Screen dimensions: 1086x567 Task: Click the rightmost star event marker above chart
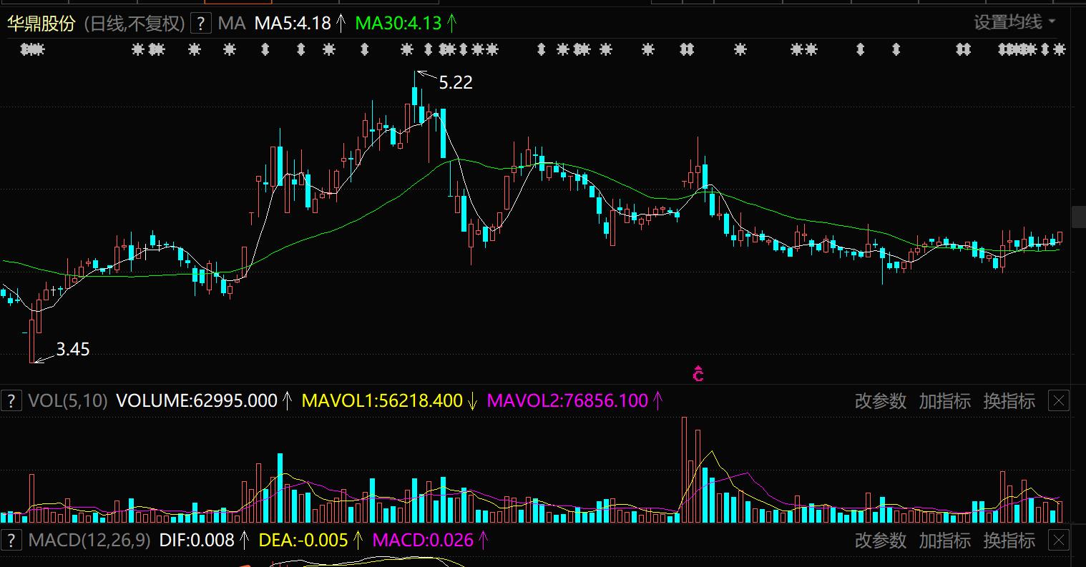(x=1060, y=49)
